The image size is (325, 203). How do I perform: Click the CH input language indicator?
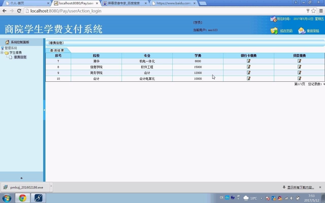point(222,197)
